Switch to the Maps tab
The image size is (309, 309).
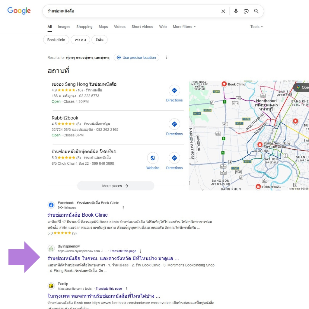pos(103,27)
